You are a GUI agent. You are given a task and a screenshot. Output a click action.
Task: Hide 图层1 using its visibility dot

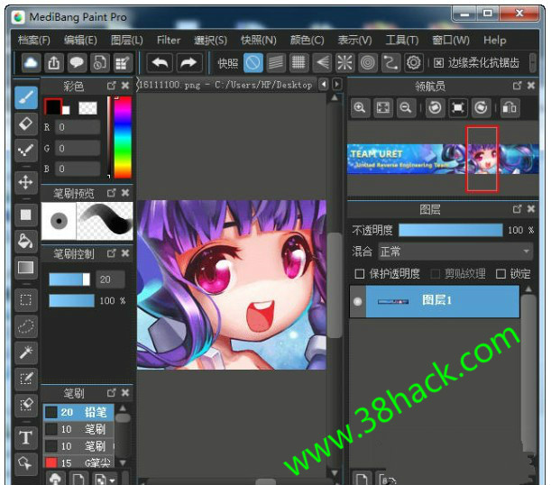358,302
